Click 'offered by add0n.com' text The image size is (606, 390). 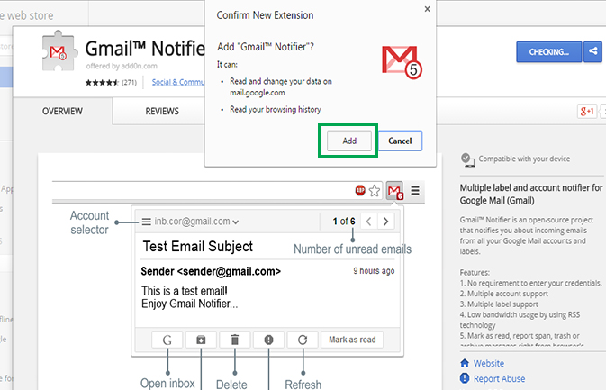click(122, 66)
